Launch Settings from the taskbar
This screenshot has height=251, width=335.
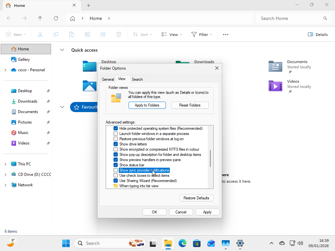coord(240,243)
